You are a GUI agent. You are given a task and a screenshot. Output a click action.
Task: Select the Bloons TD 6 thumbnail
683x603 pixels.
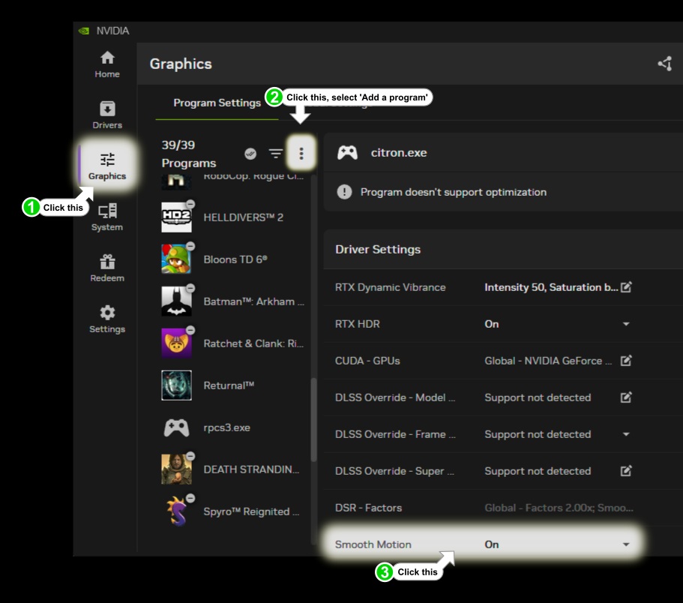[176, 259]
